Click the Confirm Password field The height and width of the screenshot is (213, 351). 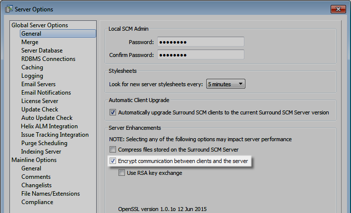201,55
